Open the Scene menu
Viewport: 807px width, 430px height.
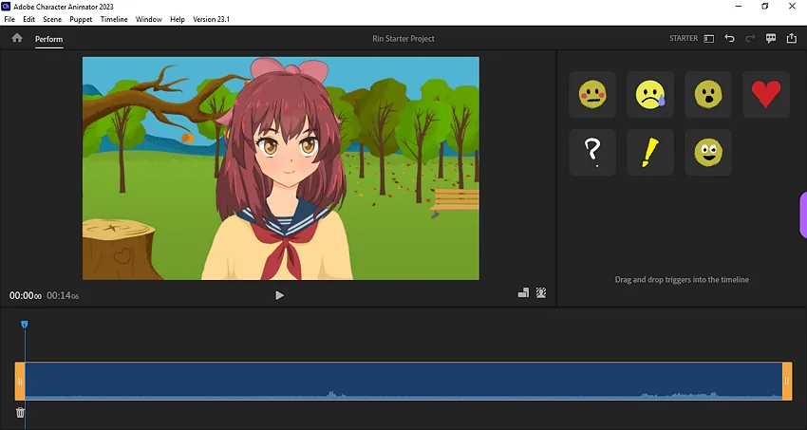pyautogui.click(x=52, y=19)
